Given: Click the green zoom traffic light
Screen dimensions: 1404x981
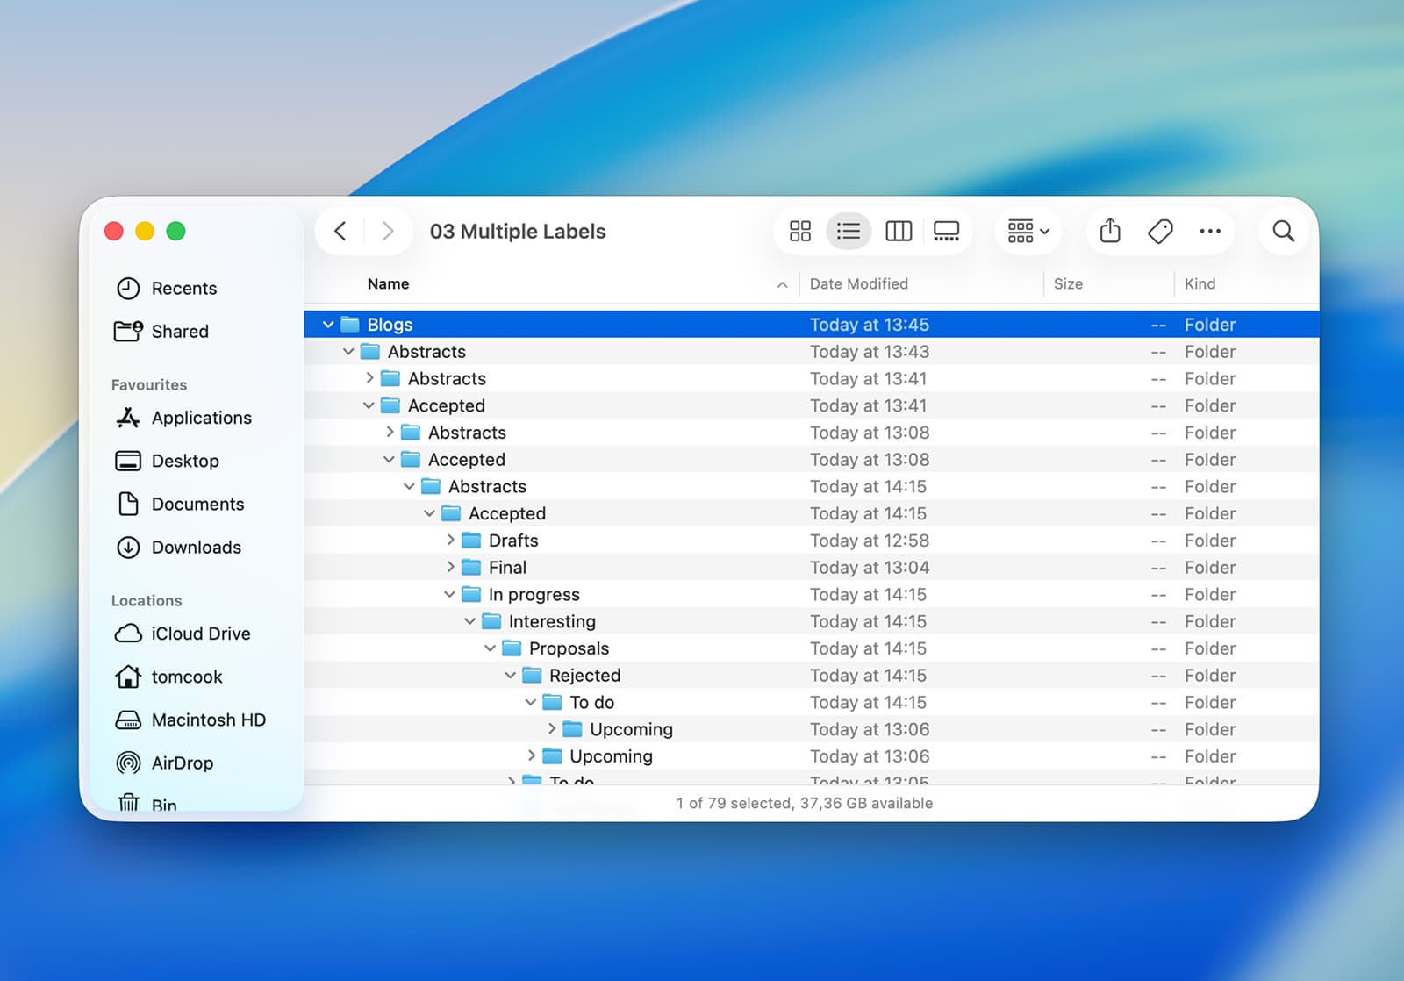Looking at the screenshot, I should pos(175,231).
